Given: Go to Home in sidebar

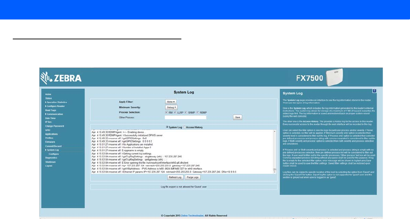Looking at the screenshot, I should [x=48, y=94].
